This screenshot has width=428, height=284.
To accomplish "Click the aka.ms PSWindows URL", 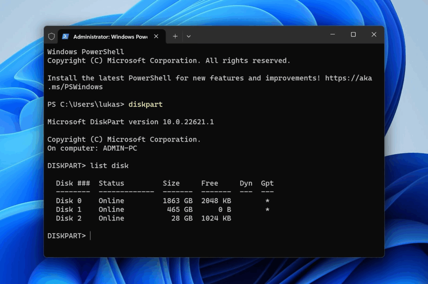I will click(x=348, y=78).
